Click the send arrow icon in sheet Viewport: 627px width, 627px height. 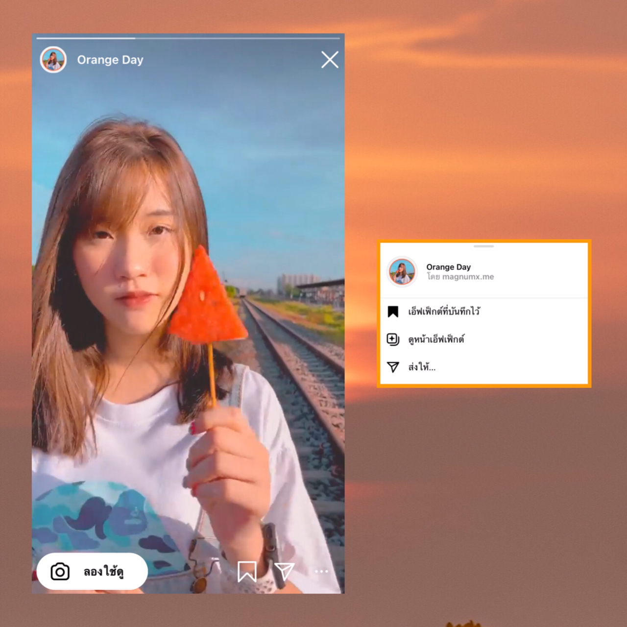(393, 367)
